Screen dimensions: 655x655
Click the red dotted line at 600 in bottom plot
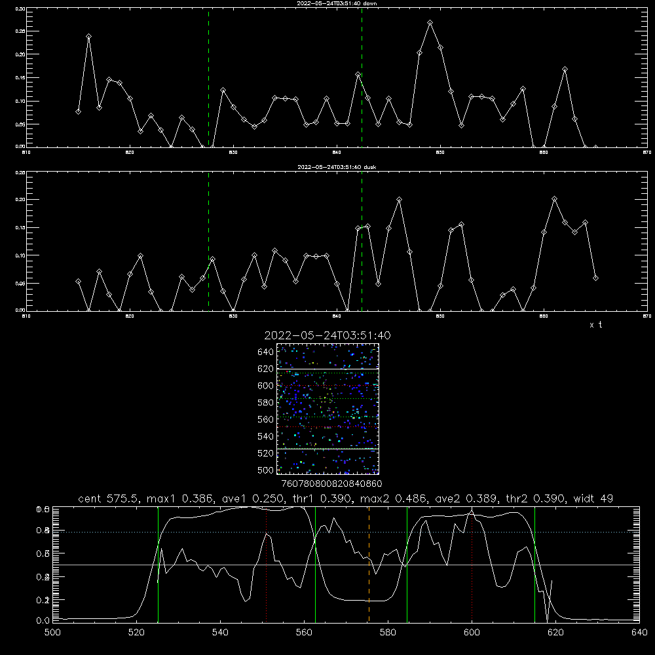click(x=472, y=564)
